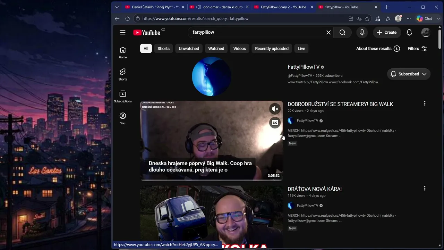Add this page to favorites
The height and width of the screenshot is (250, 444).
367,18
